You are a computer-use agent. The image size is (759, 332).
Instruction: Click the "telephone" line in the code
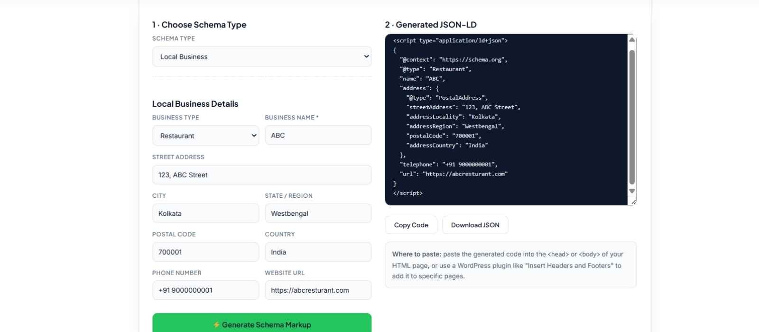click(449, 165)
